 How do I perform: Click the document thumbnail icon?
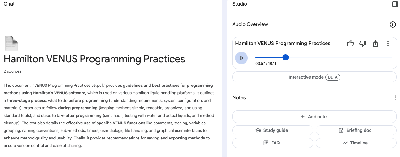[x=11, y=43]
